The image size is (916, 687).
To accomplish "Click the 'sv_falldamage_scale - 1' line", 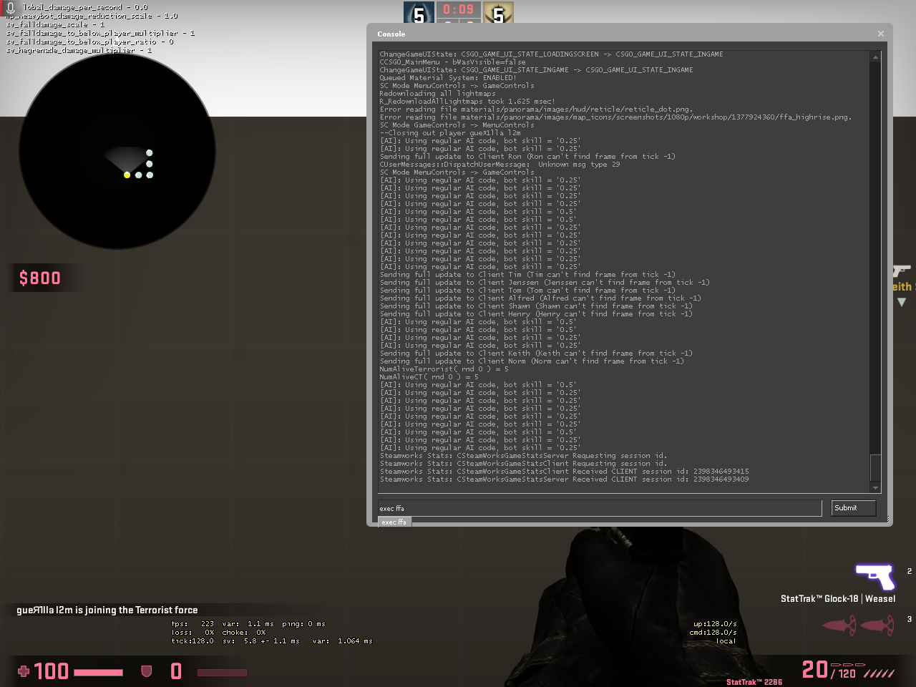I will [x=55, y=24].
